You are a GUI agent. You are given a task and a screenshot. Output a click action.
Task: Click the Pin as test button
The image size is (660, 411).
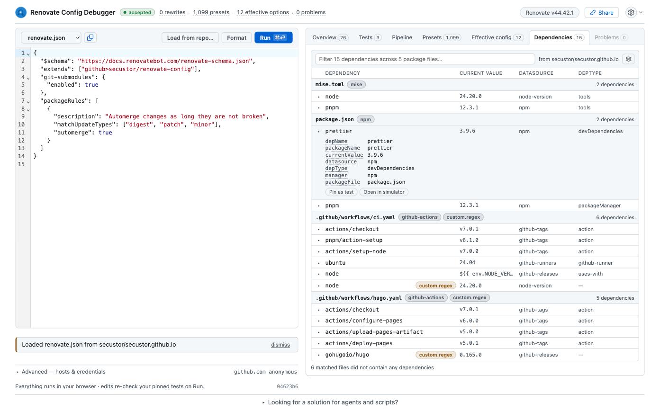pyautogui.click(x=341, y=192)
